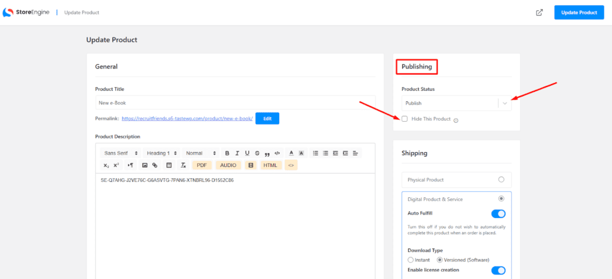The width and height of the screenshot is (612, 279).
Task: Open product in new tab icon
Action: pyautogui.click(x=540, y=13)
